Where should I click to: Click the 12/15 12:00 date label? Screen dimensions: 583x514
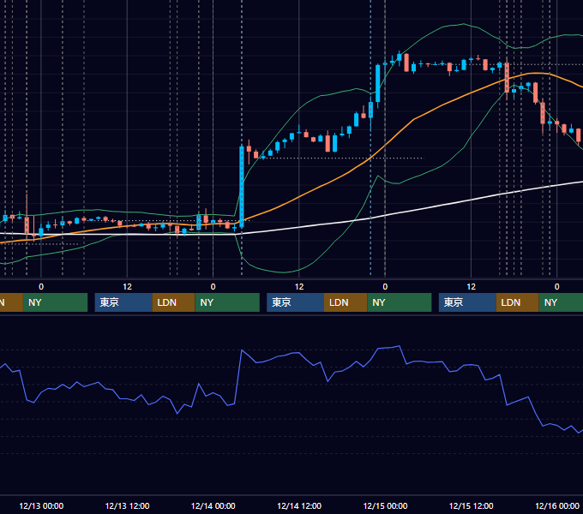471,505
